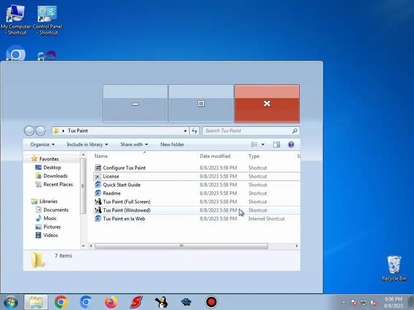Select the My Computer shortcut on desktop
The width and height of the screenshot is (414, 310).
(16, 20)
